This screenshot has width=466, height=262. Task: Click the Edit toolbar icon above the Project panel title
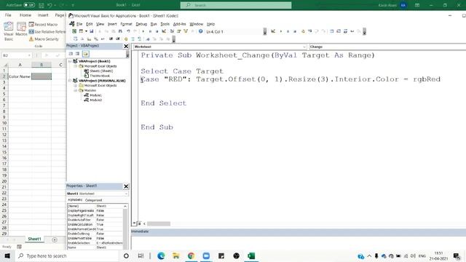(75, 39)
